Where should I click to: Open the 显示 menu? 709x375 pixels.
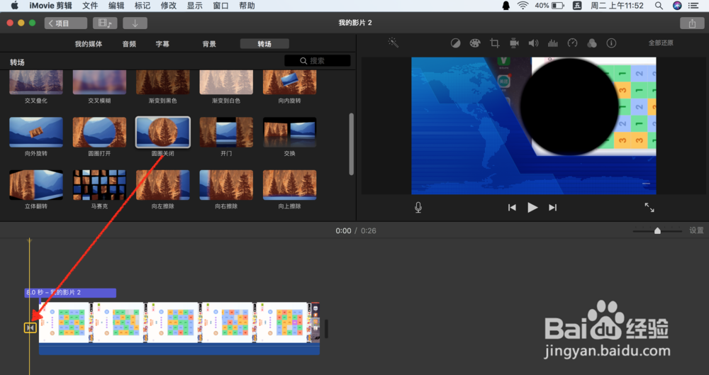point(195,6)
